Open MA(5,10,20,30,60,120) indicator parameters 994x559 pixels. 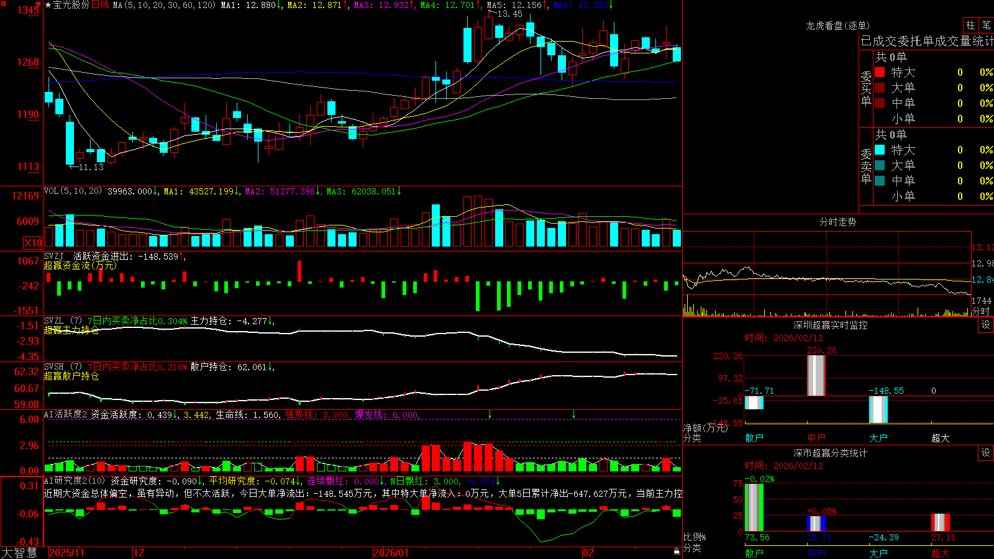[x=164, y=5]
